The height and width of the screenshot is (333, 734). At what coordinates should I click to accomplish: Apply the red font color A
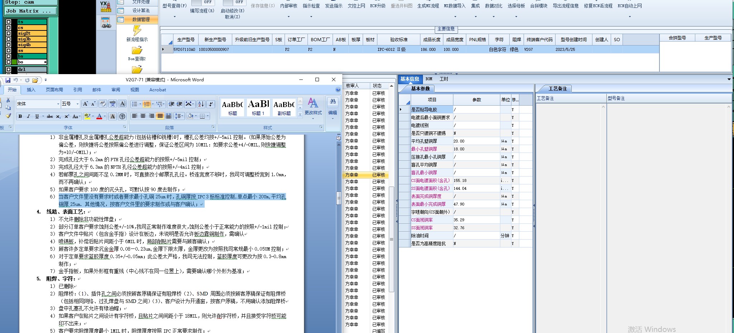[x=99, y=116]
